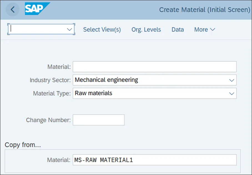Click the Industry Sector label

click(50, 80)
